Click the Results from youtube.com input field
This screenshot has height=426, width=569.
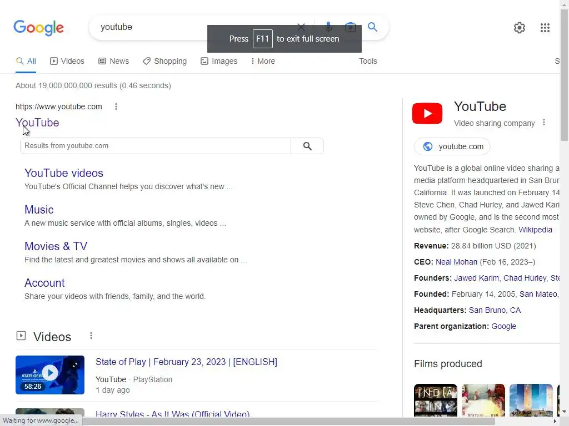pos(156,146)
